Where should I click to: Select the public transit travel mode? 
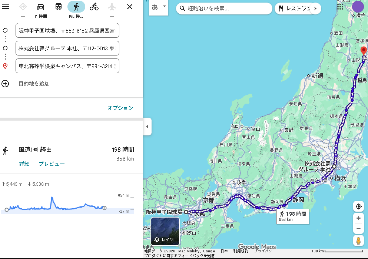59,7
